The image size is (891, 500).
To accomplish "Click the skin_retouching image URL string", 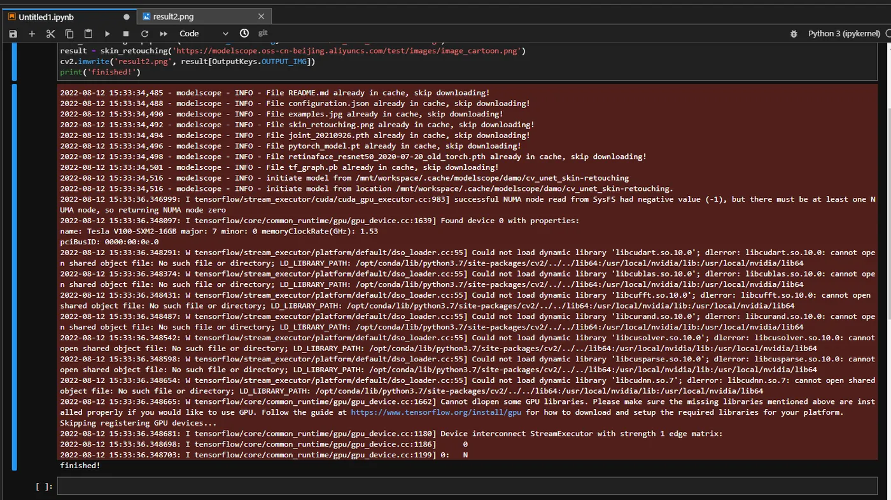I will (346, 51).
